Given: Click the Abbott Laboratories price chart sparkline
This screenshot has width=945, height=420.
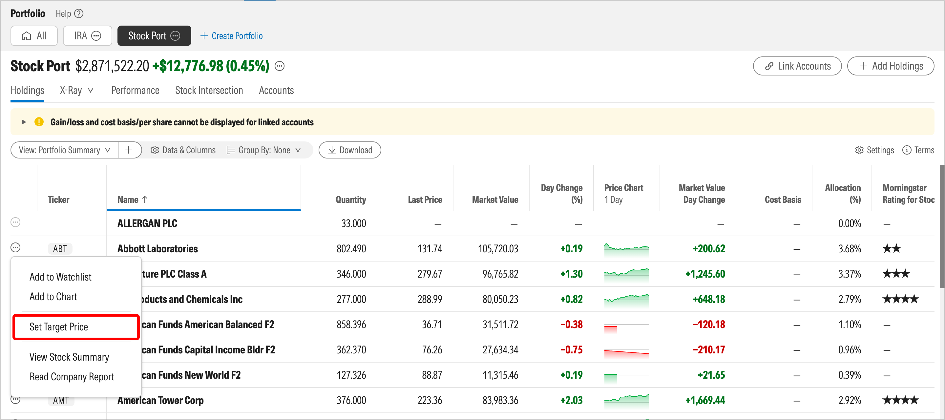Looking at the screenshot, I should [626, 249].
